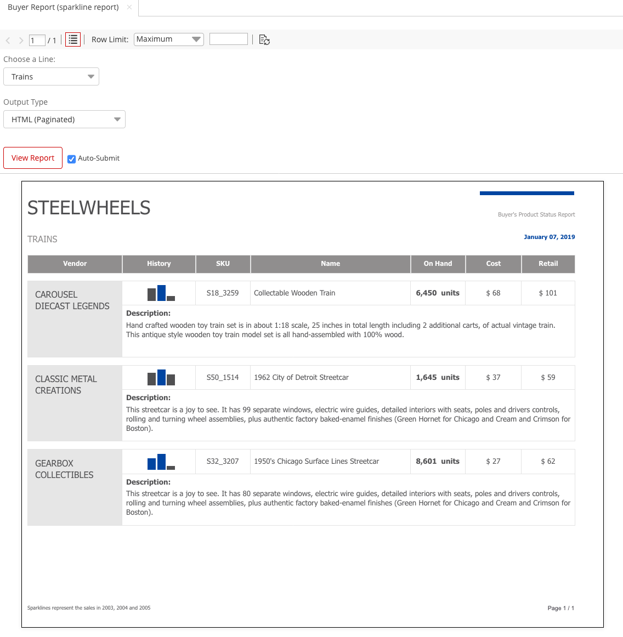
Task: Click the sparkline chart for S32_3207
Action: [161, 462]
